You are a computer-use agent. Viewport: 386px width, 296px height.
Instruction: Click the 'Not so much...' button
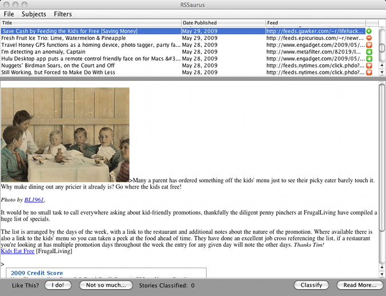[x=106, y=285]
